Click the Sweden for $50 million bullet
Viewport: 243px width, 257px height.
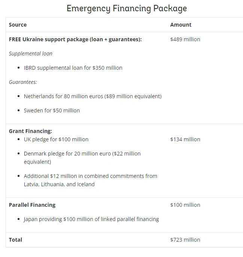[x=52, y=111]
